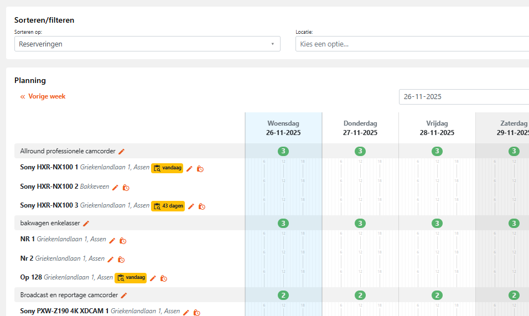Click clock icon next to Sony HXR-NX100 2
Viewport: 529px width, 316px height.
(x=126, y=188)
